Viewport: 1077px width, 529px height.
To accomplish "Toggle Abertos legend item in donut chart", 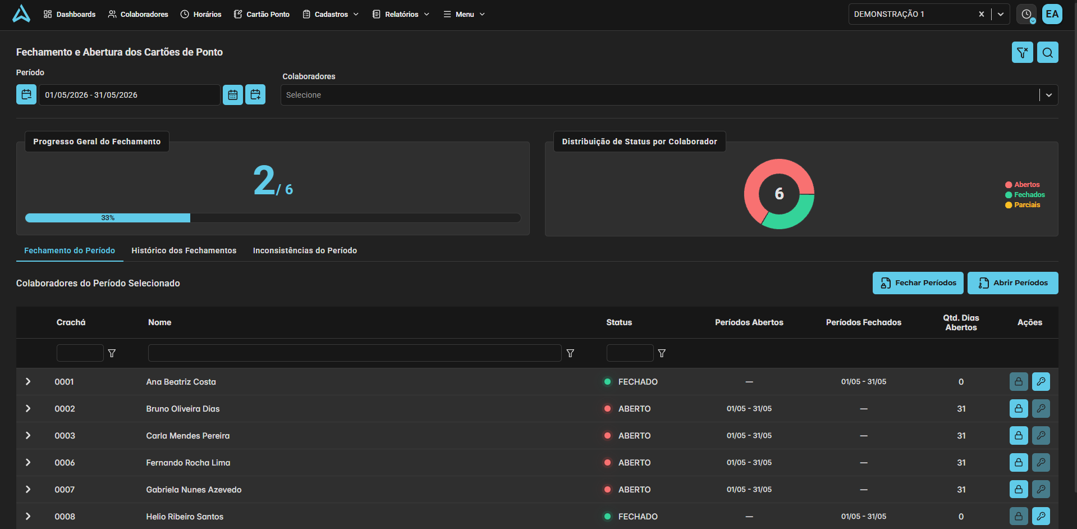I will [1023, 184].
